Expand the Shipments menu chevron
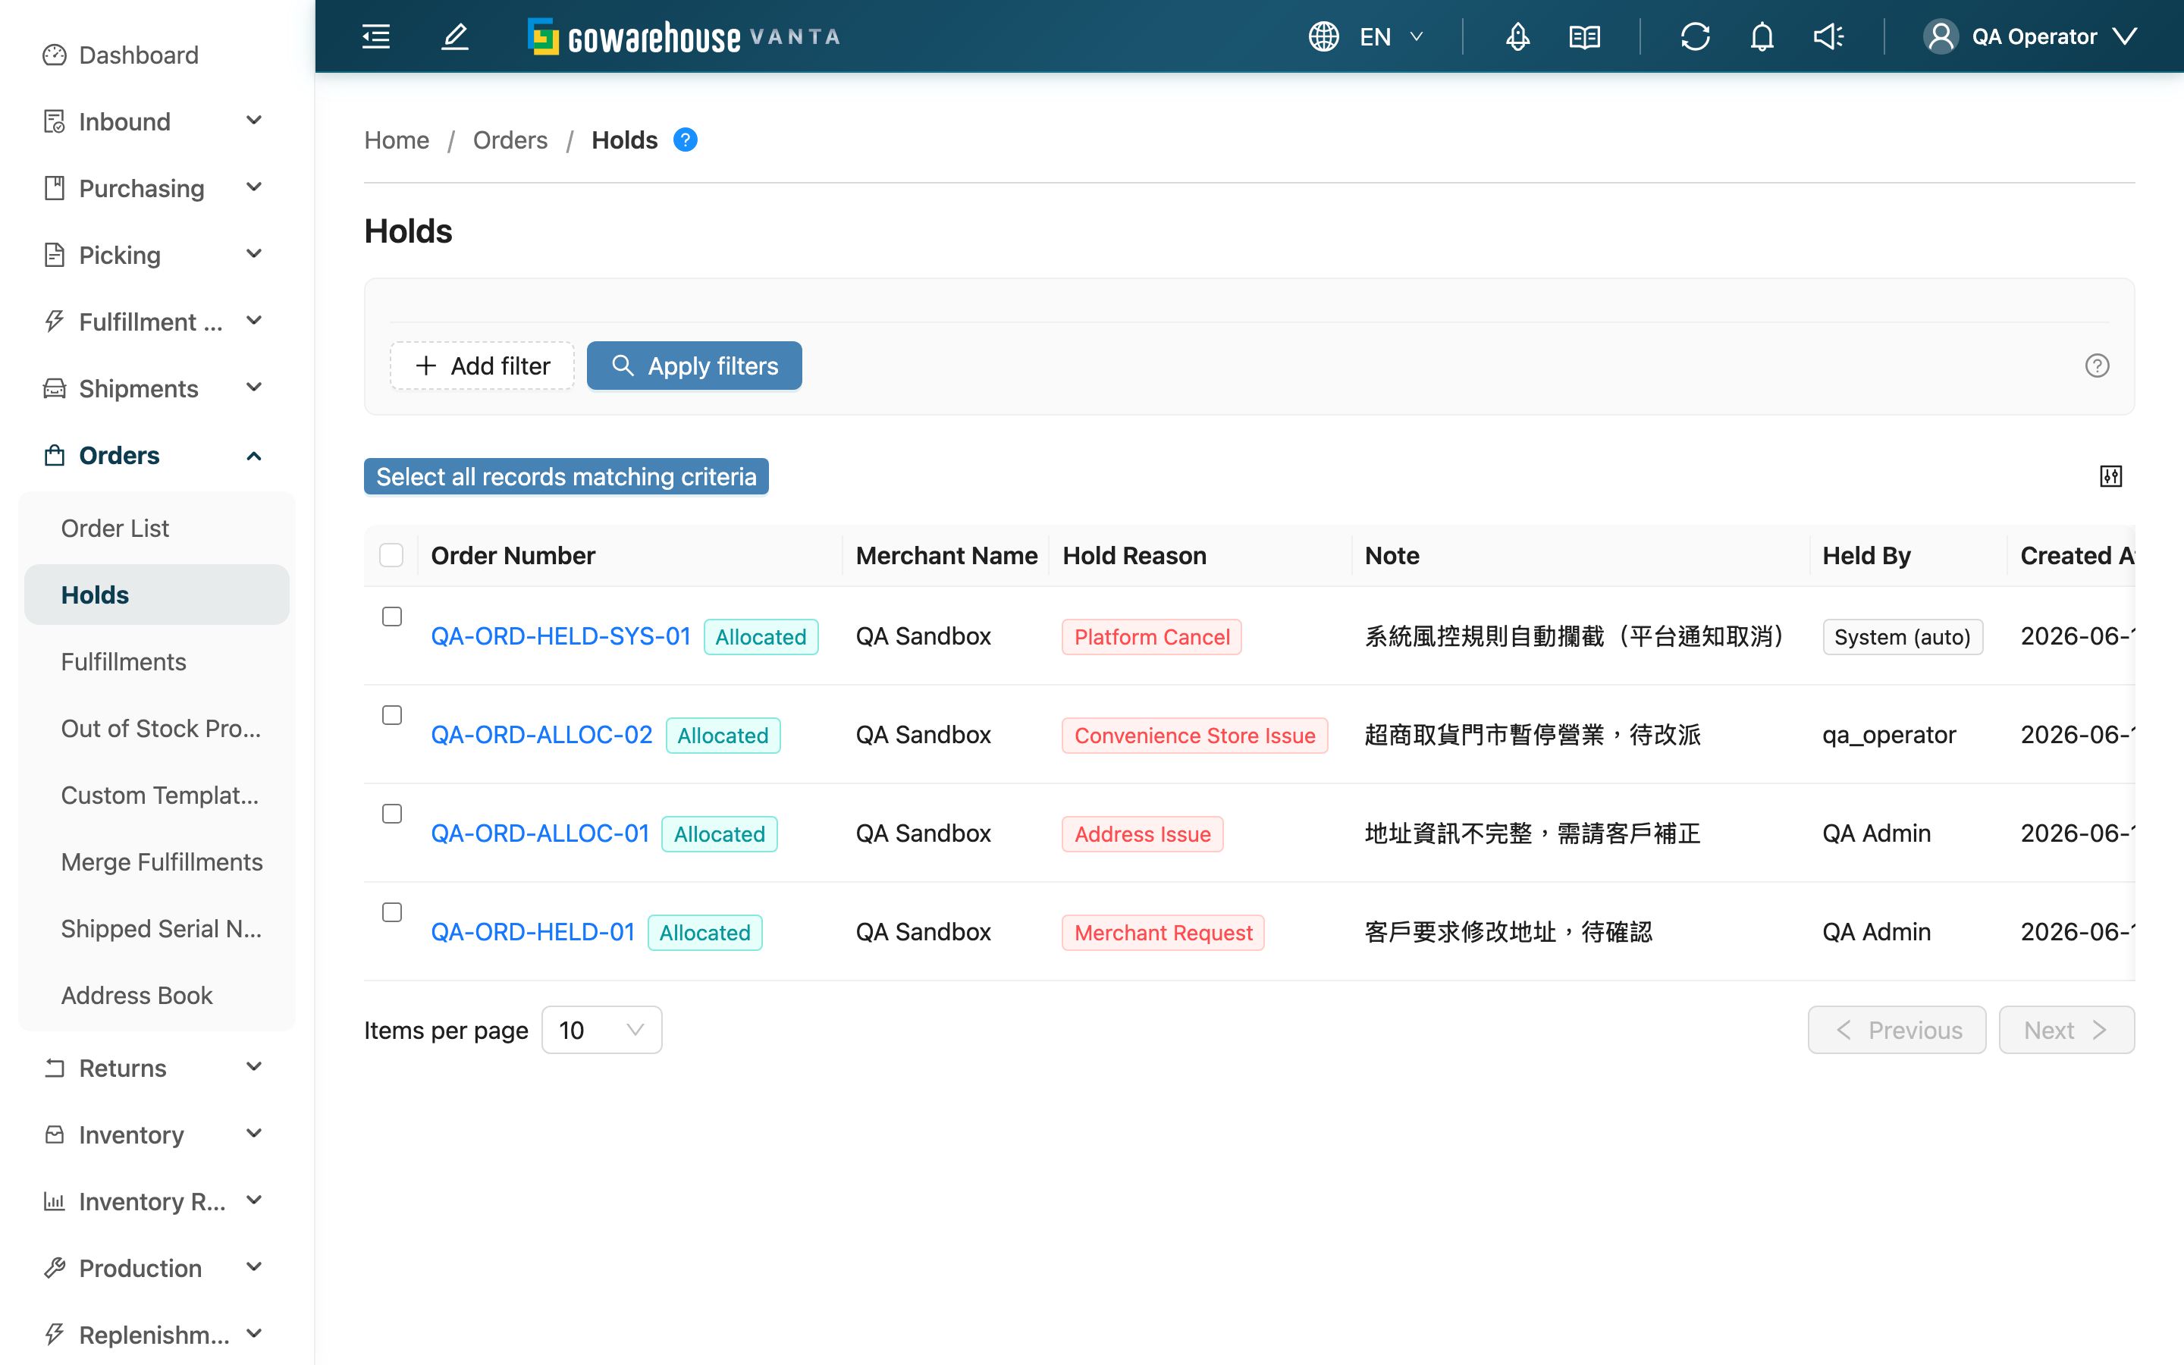This screenshot has width=2184, height=1365. 255,388
